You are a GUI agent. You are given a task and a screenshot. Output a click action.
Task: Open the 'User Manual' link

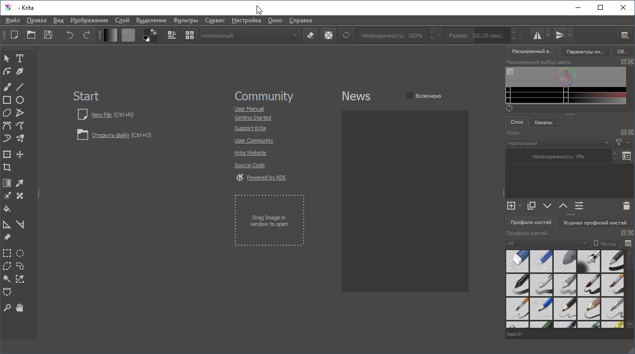(249, 109)
